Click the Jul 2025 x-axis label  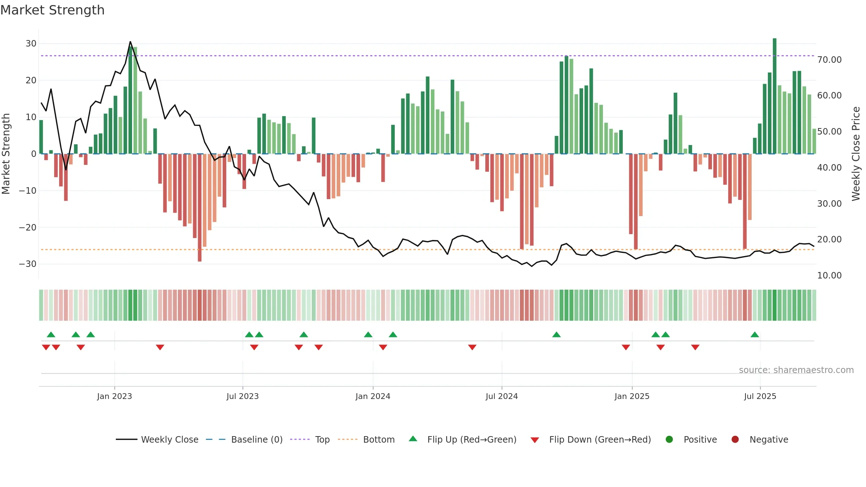pos(760,396)
